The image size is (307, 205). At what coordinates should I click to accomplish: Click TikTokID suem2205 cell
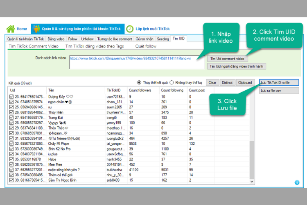pyautogui.click(x=114, y=107)
